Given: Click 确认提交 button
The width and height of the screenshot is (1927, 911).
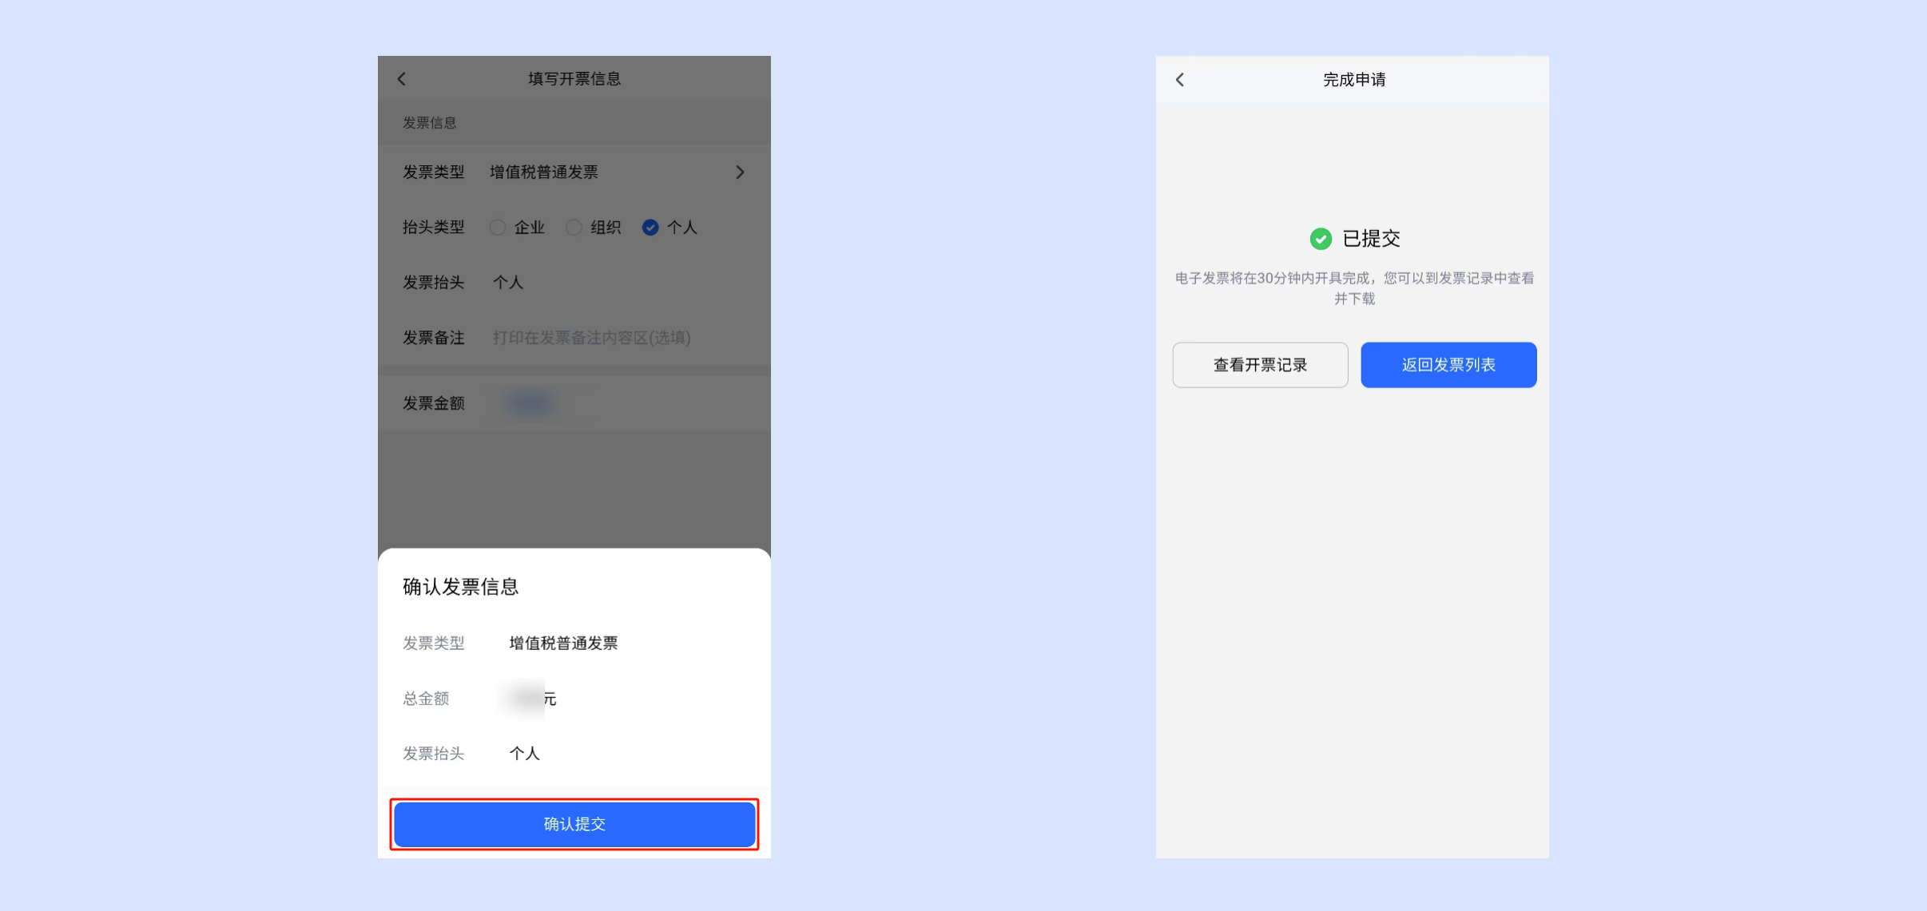Looking at the screenshot, I should (574, 824).
